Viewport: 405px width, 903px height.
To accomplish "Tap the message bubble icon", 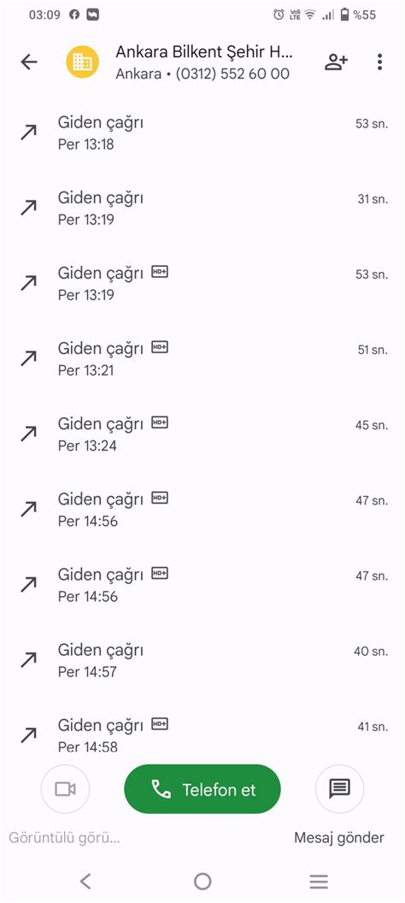I will tap(339, 789).
